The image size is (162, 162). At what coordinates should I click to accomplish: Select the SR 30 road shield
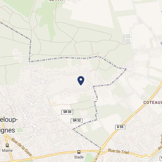[67, 112]
